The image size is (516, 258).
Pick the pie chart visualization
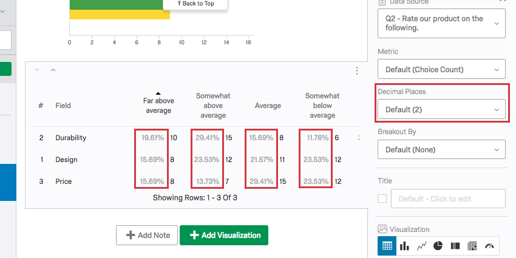coord(438,246)
